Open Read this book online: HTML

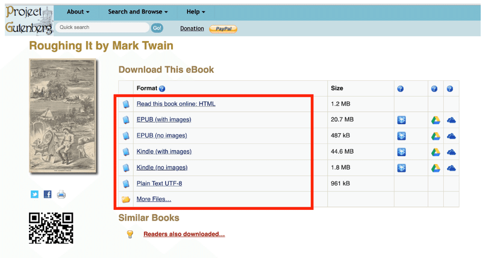[x=176, y=104]
